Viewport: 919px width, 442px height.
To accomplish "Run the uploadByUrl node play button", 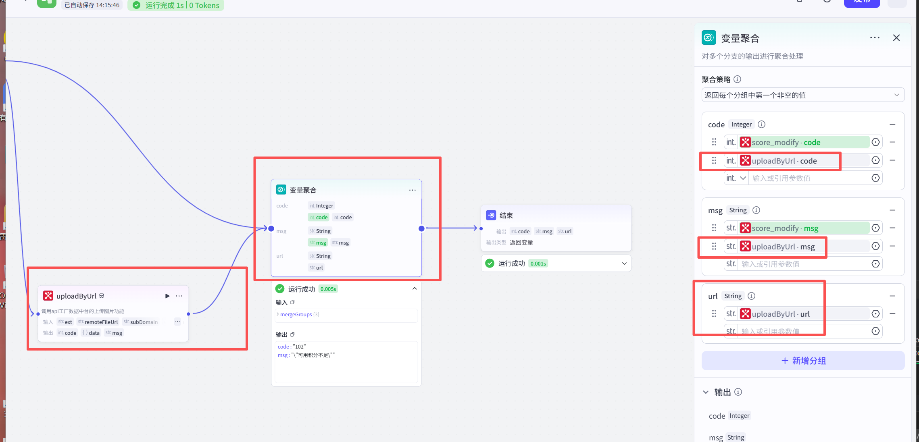I will pos(167,296).
